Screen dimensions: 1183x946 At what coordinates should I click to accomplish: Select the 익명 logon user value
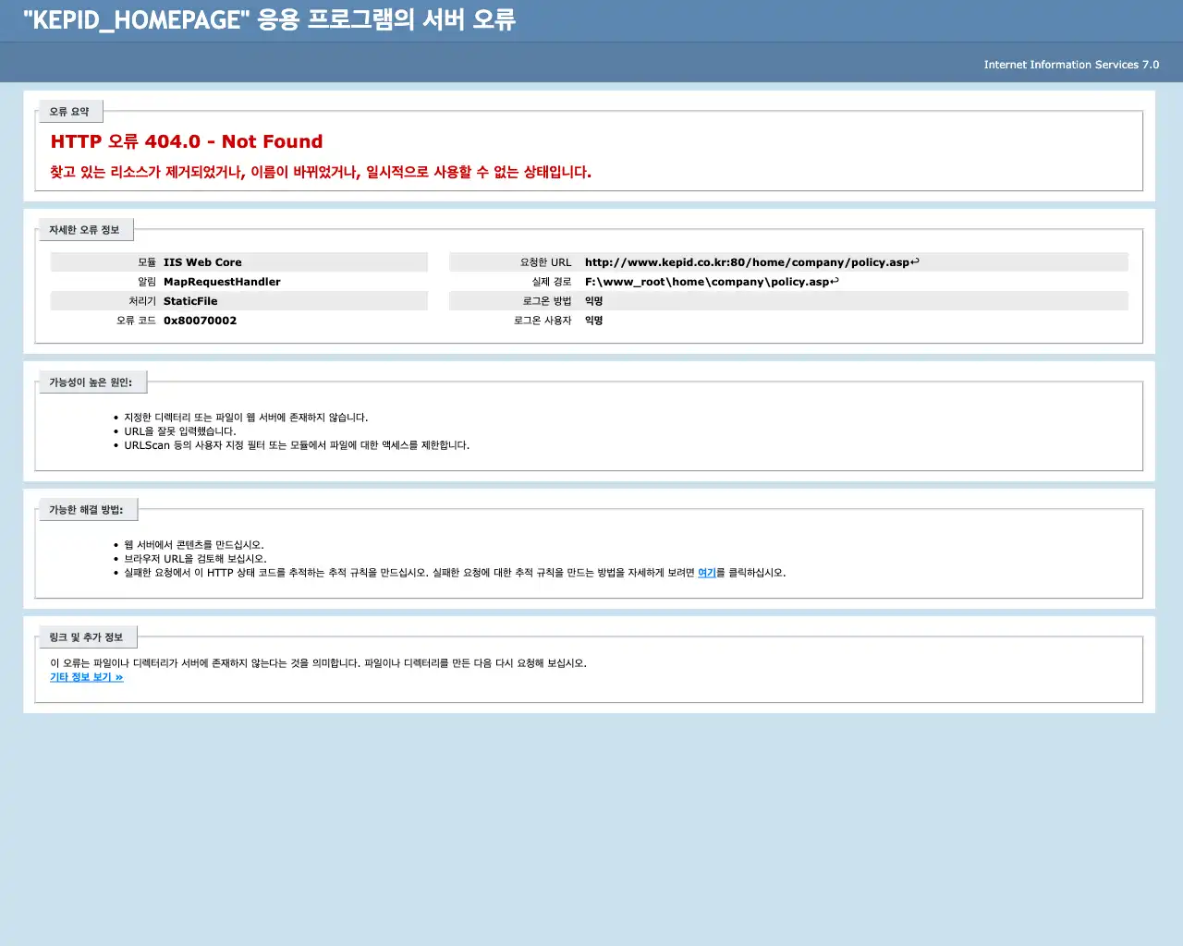click(592, 320)
